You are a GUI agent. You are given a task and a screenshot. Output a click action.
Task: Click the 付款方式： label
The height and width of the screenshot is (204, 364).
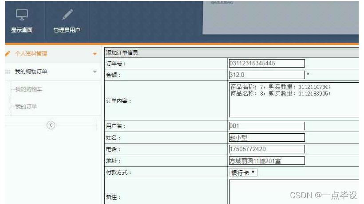[119, 172]
